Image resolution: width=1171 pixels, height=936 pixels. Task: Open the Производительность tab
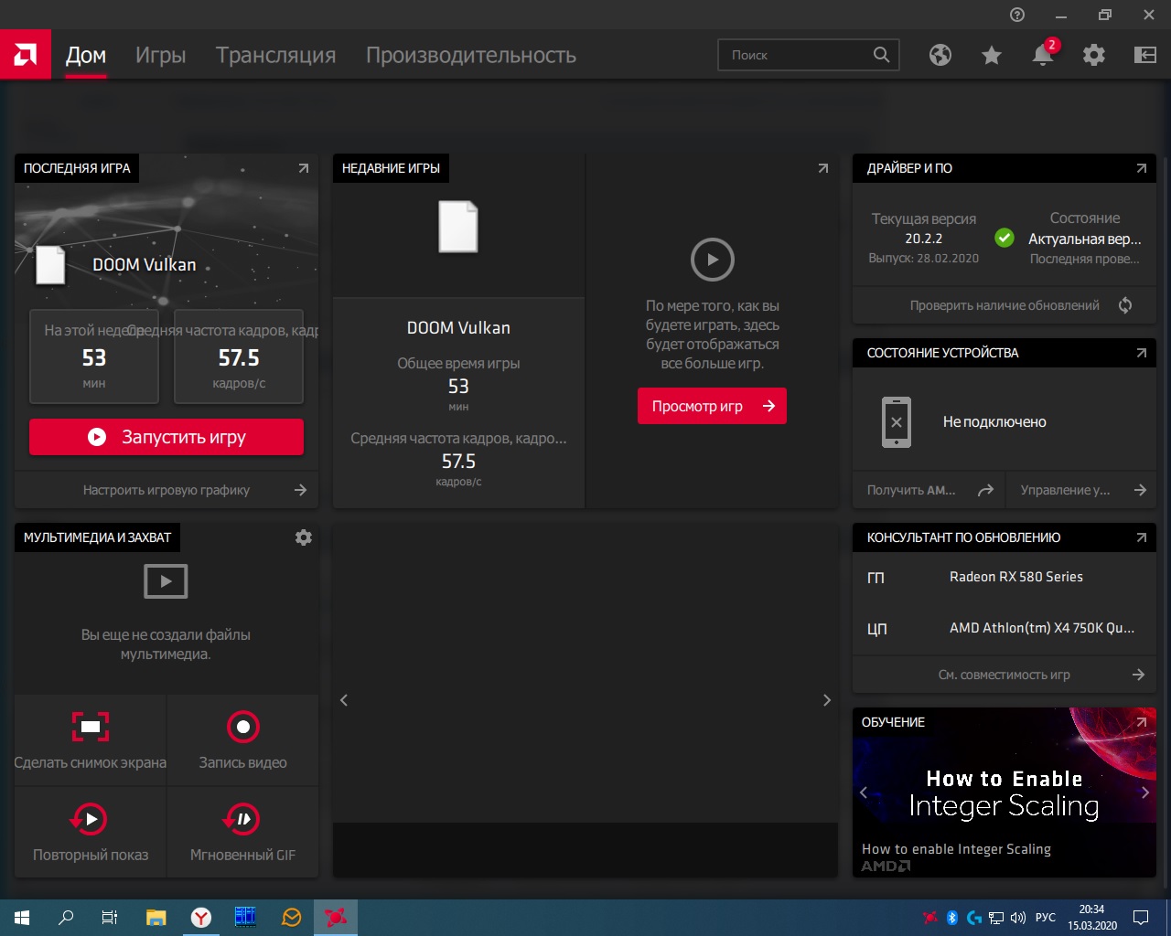[470, 56]
